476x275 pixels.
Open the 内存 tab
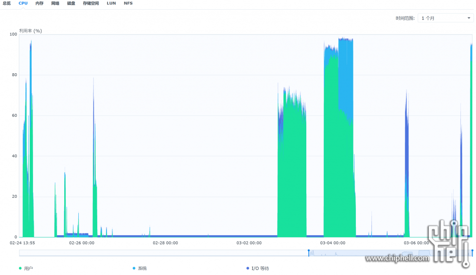(39, 3)
